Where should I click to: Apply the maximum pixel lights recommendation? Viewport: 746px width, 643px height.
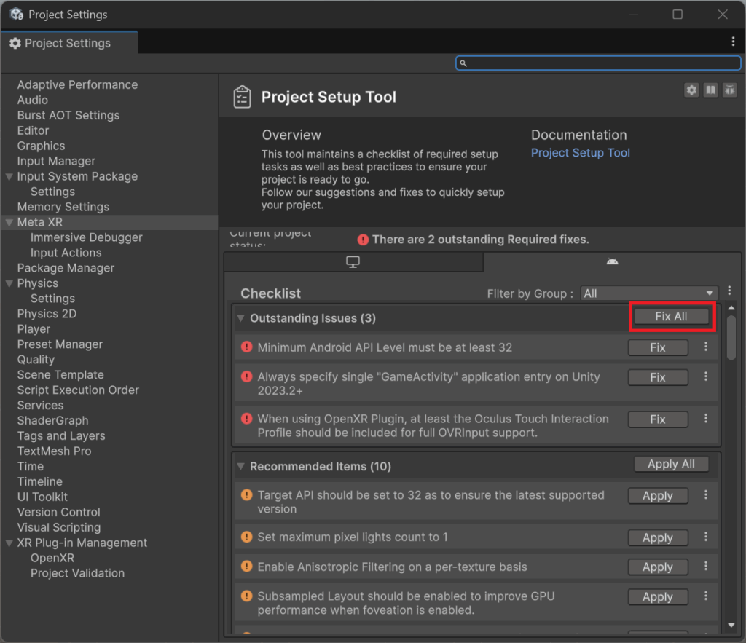click(658, 537)
